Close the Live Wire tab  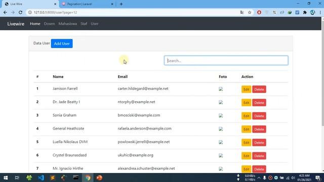(x=55, y=4)
